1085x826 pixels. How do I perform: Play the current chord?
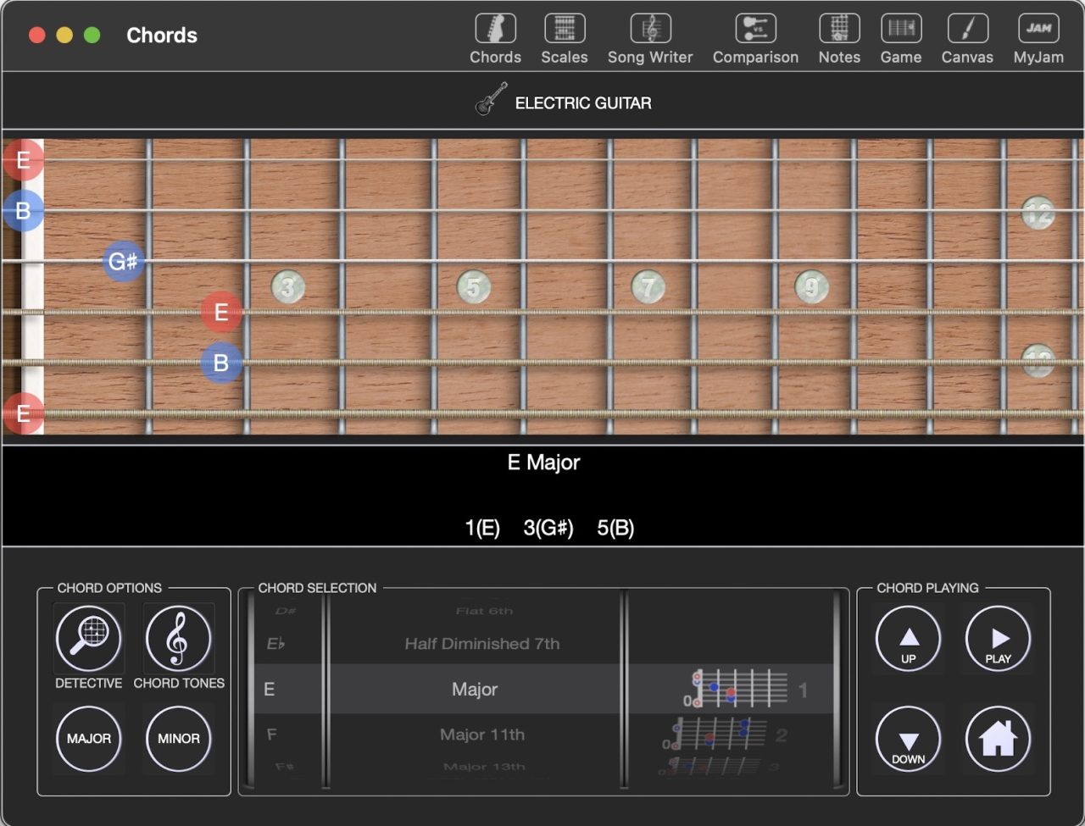click(999, 639)
